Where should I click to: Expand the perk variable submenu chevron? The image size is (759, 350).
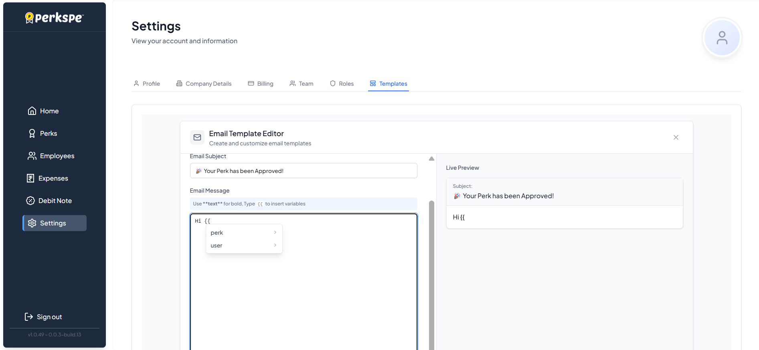275,232
